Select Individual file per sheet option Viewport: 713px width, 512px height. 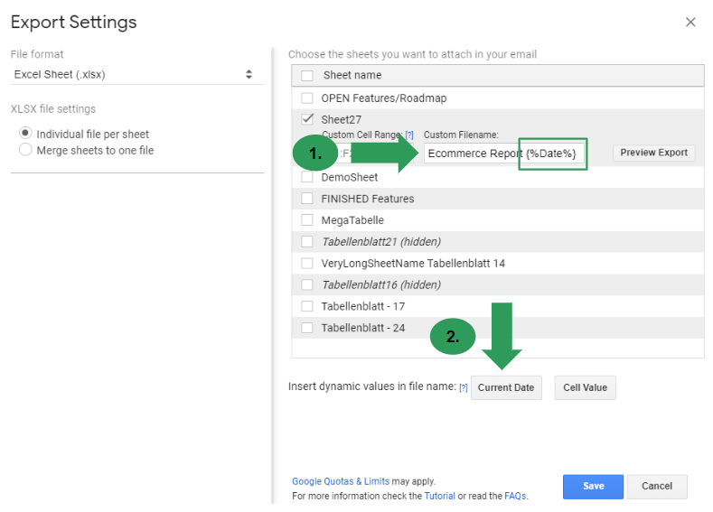(25, 134)
